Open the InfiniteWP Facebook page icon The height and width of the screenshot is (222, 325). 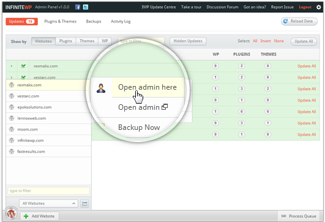click(x=78, y=7)
